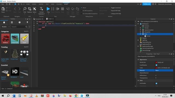The width and height of the screenshot is (175, 98).
Task: Select On All Exceptions option
Action: (87, 11)
